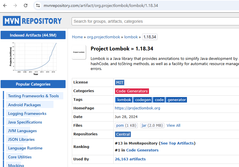The width and height of the screenshot is (239, 167).
Task: Open org.projectlombok breadcrumb link
Action: tap(103, 37)
